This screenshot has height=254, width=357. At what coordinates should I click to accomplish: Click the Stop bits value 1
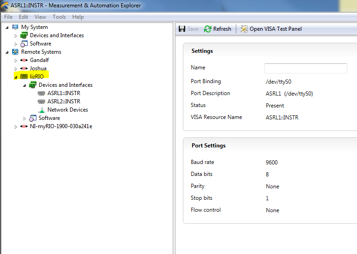267,198
